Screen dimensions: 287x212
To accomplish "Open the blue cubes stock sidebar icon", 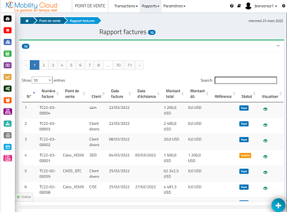I will point(7,42).
